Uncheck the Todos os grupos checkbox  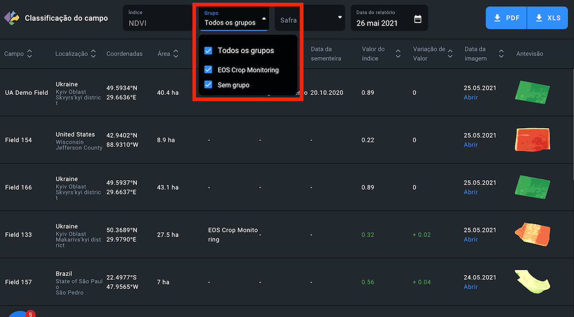coord(208,51)
